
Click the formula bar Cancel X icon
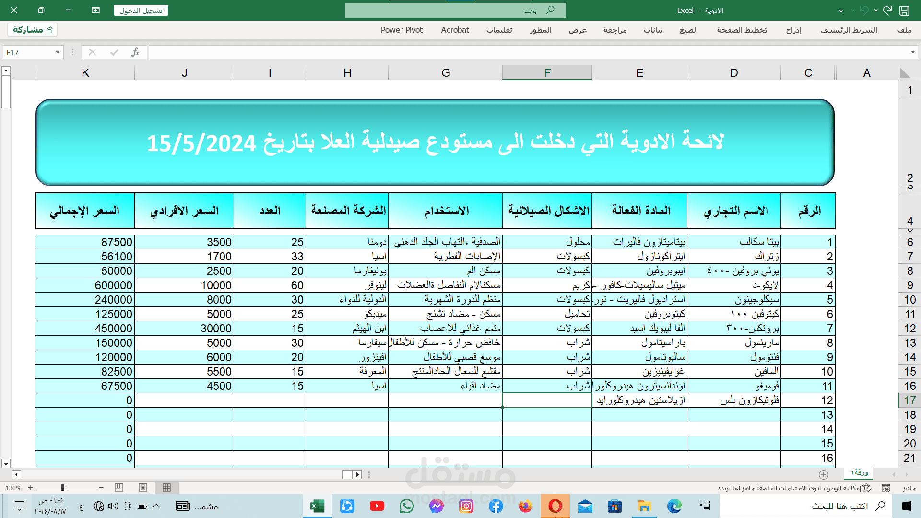93,52
